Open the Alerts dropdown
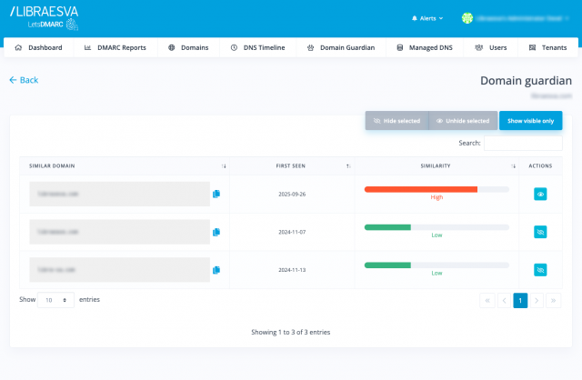This screenshot has height=380, width=582. (x=429, y=18)
